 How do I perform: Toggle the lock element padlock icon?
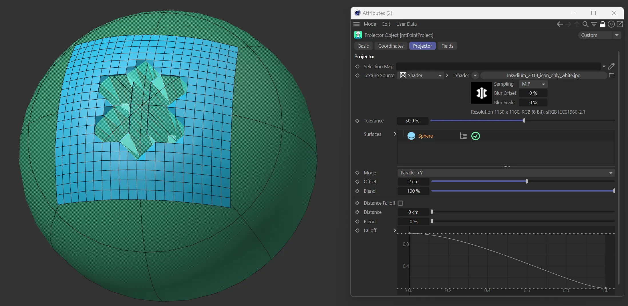click(x=603, y=24)
